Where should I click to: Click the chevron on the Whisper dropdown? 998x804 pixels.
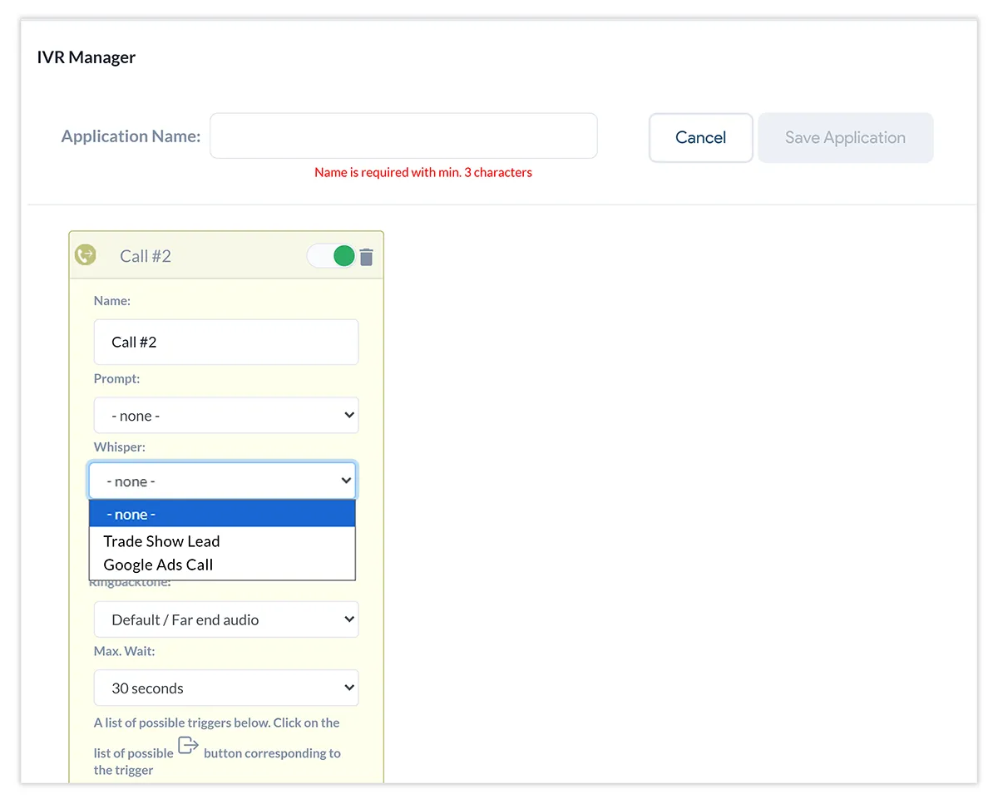click(347, 481)
